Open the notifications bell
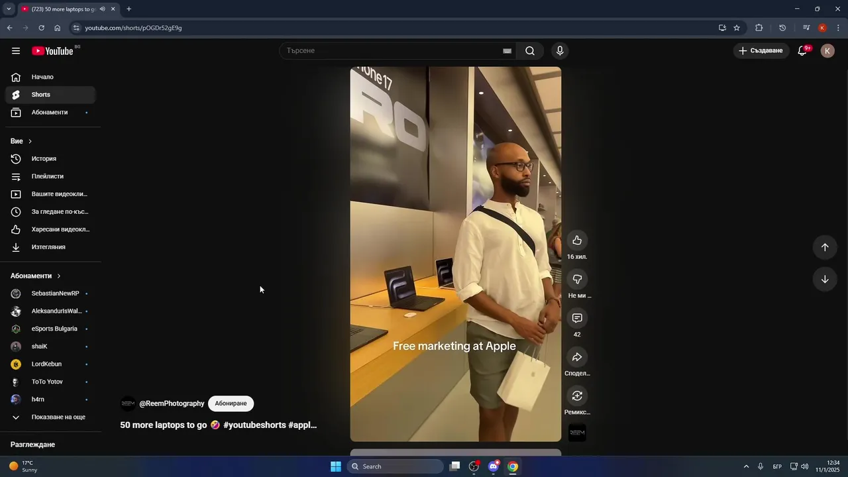The width and height of the screenshot is (848, 477). click(802, 51)
